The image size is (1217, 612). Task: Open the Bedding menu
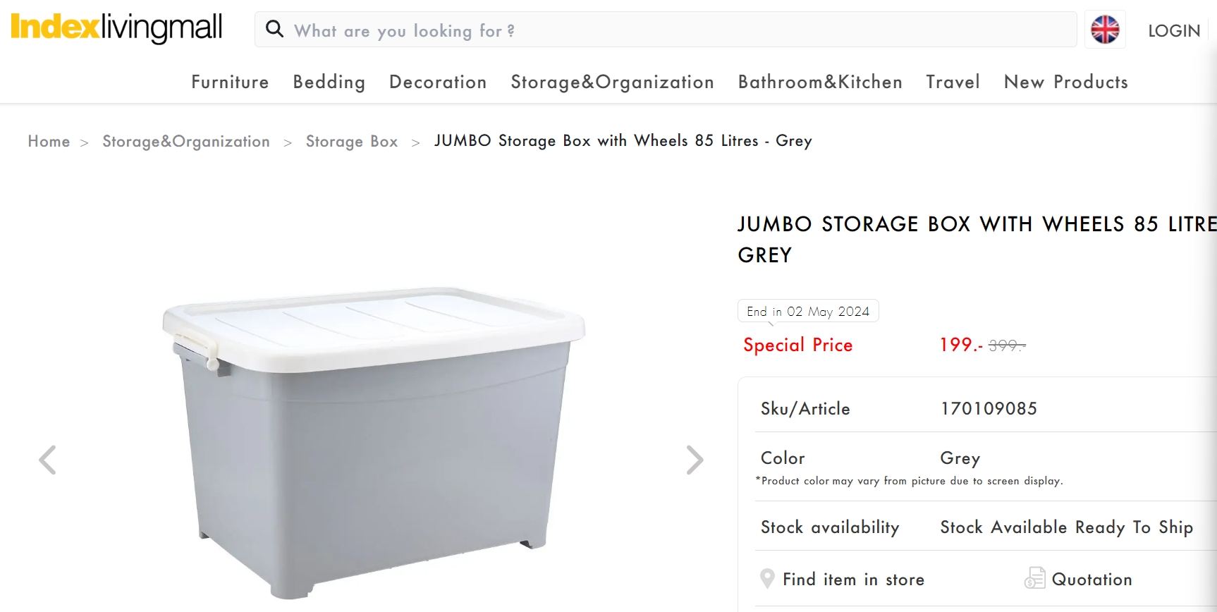click(x=329, y=82)
